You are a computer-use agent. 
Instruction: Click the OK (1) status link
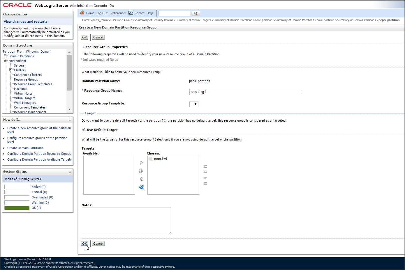(x=36, y=208)
